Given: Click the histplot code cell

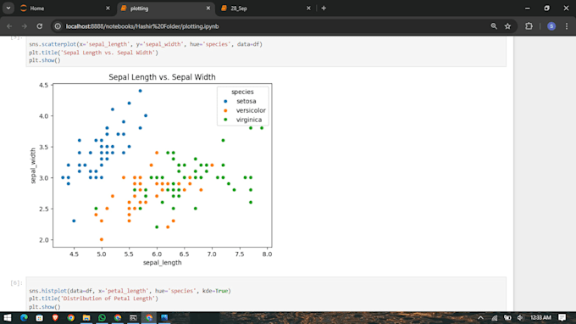Looking at the screenshot, I should [x=266, y=294].
